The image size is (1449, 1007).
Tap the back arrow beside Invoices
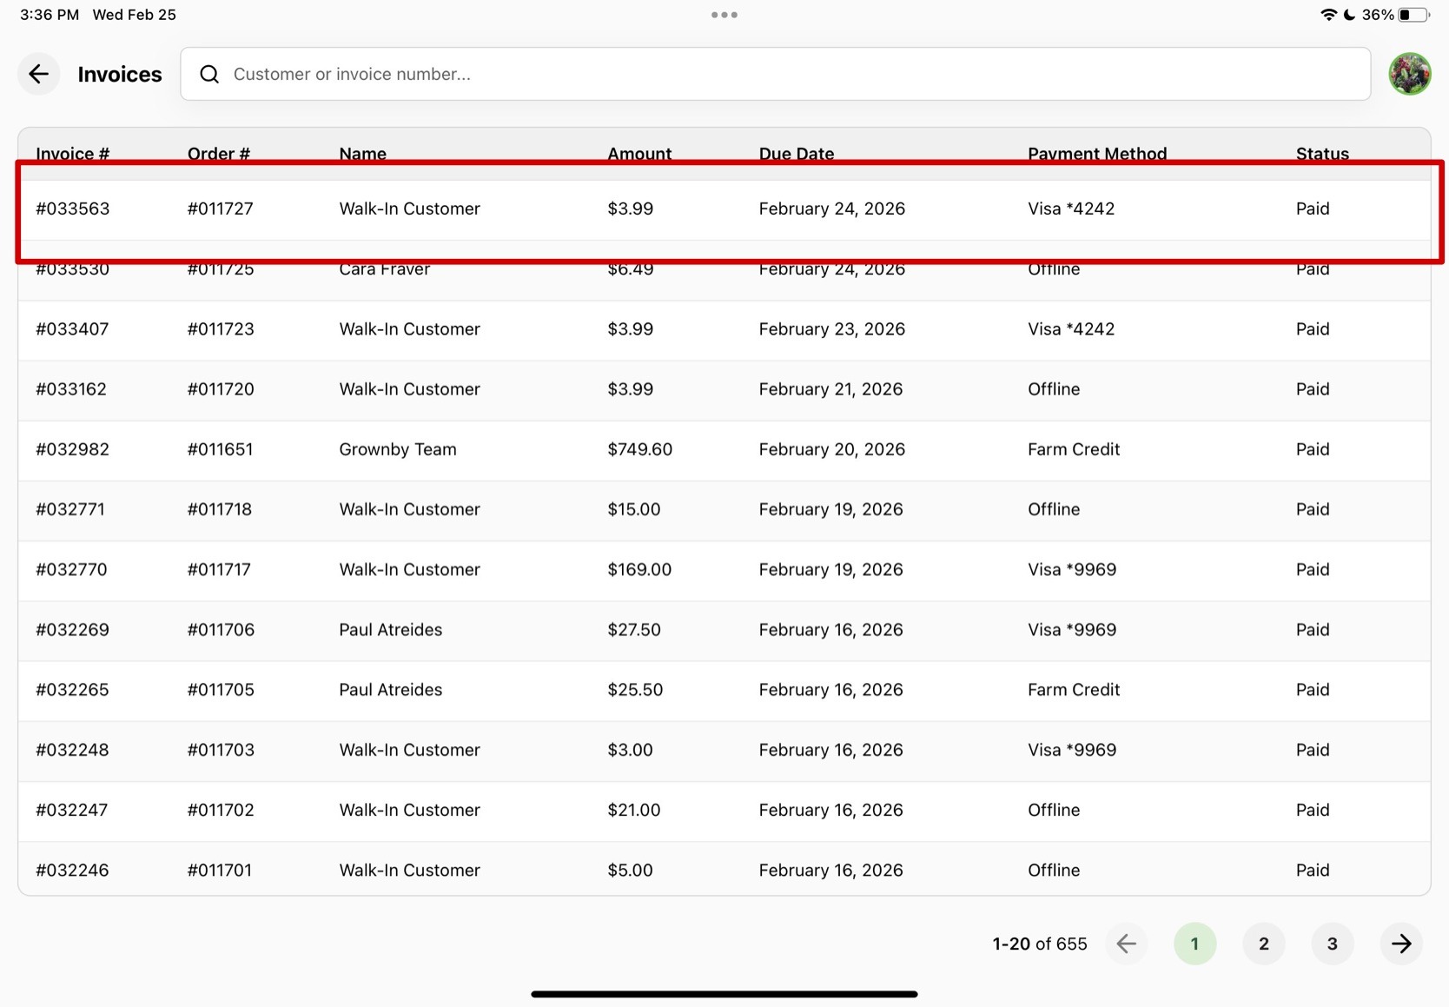click(x=38, y=74)
